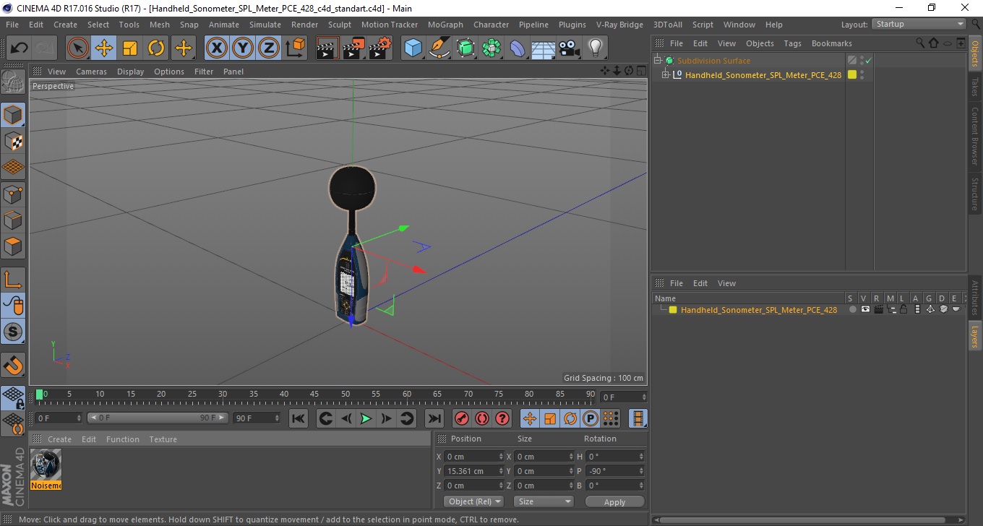Add a Camera object

[569, 48]
